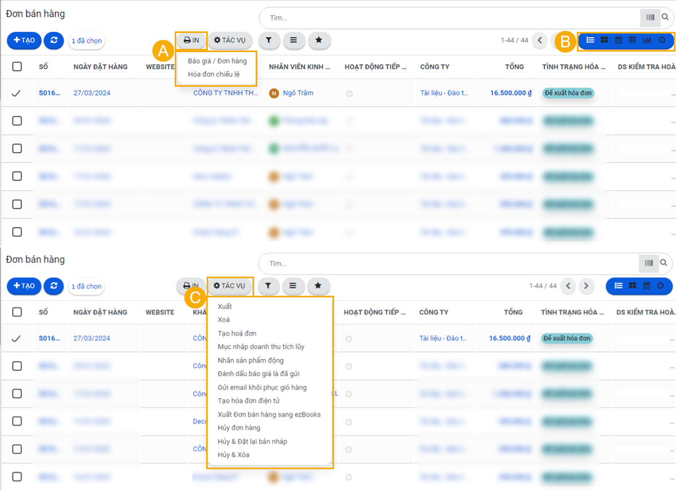Select 'Báo giá / Đơn hàng' print option
676x491 pixels.
click(218, 61)
